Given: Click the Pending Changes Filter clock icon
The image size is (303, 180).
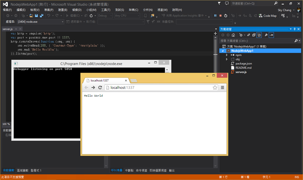Looking at the screenshot, I should (241, 35).
